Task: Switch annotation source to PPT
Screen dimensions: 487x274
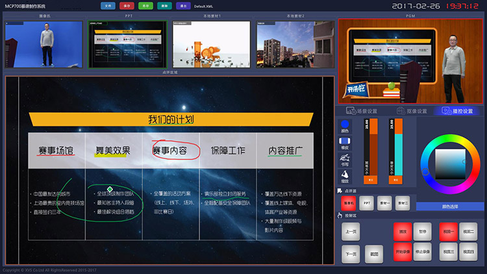Action: click(367, 203)
